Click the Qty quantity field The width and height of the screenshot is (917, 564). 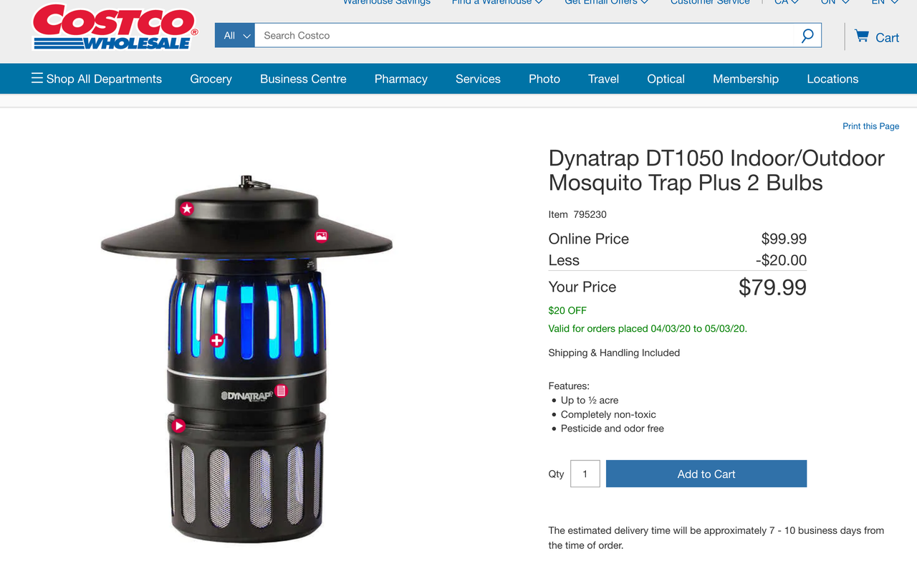pos(585,474)
